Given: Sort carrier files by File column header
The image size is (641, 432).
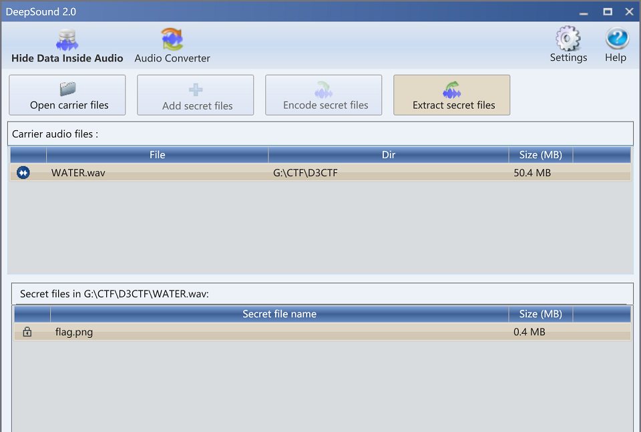Looking at the screenshot, I should [157, 155].
